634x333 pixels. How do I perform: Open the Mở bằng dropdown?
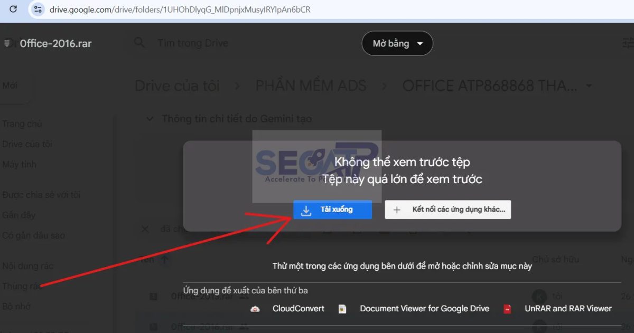(397, 43)
